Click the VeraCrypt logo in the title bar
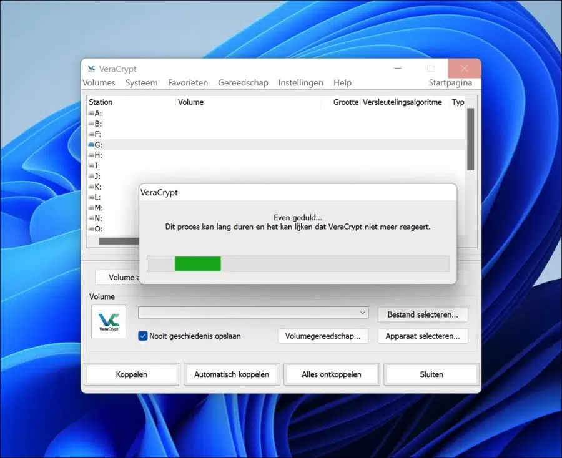 tap(91, 69)
